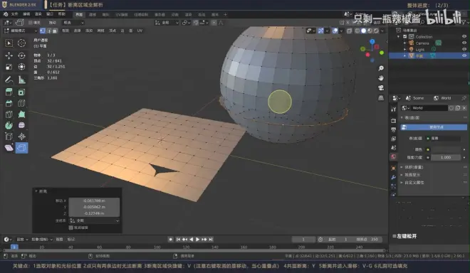Click the World color swatch
Image resolution: width=470 pixels, height=273 pixels.
click(x=446, y=149)
